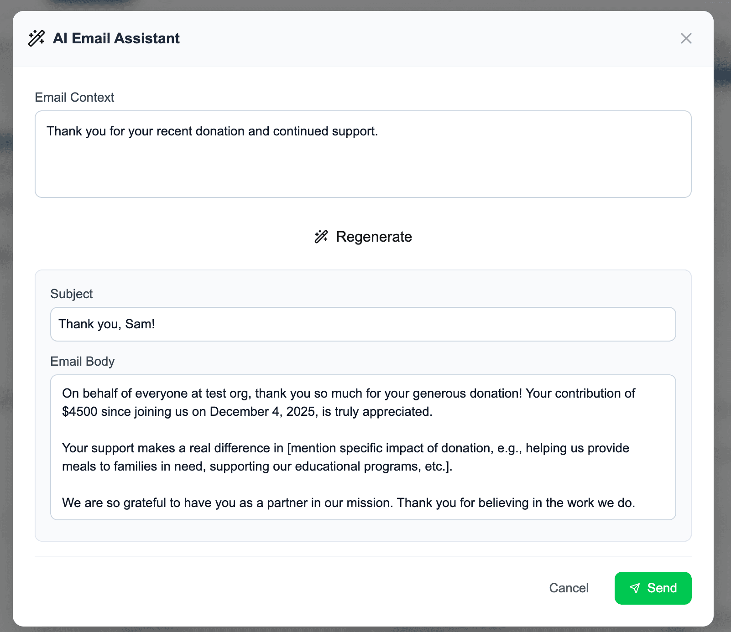Click the sparkle wand icon next to Regenerate
This screenshot has height=632, width=731.
[x=321, y=237]
